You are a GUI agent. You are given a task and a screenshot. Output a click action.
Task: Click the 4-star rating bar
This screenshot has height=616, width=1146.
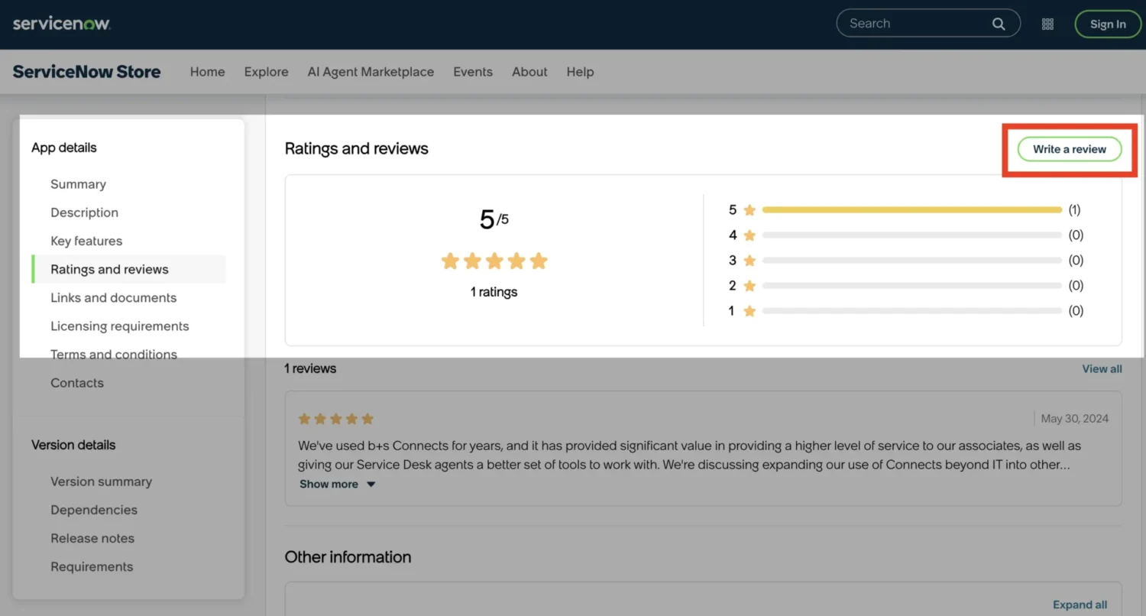point(911,235)
